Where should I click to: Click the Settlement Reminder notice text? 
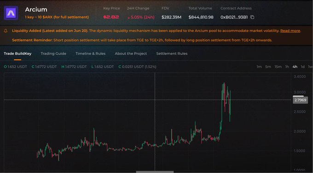click(x=142, y=40)
